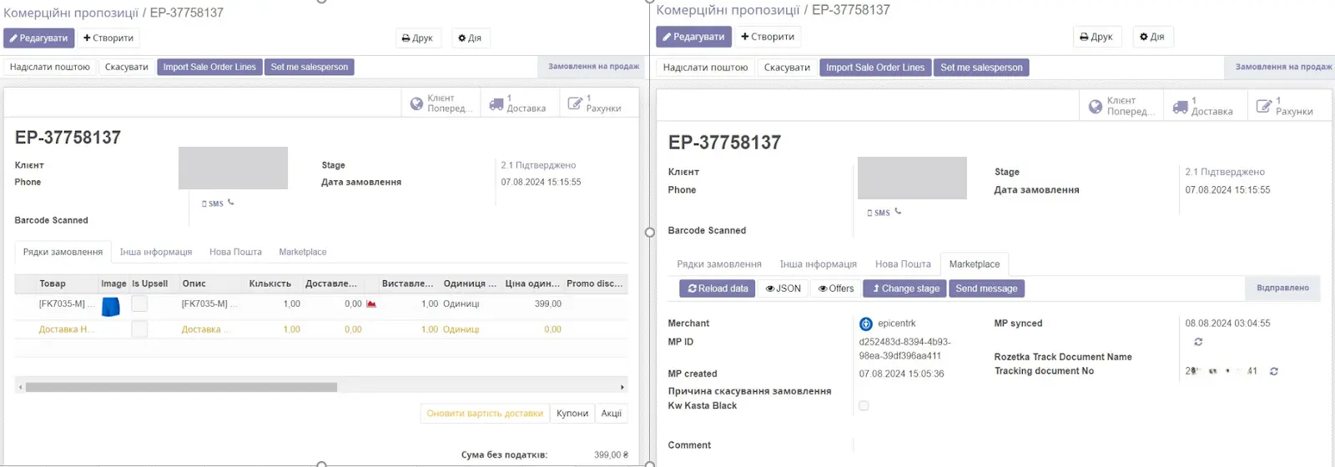The height and width of the screenshot is (467, 1335).
Task: Click Import Sale Order Lines in left panel
Action: coord(209,67)
